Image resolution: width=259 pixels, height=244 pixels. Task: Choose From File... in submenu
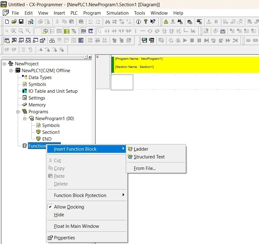[x=156, y=168]
